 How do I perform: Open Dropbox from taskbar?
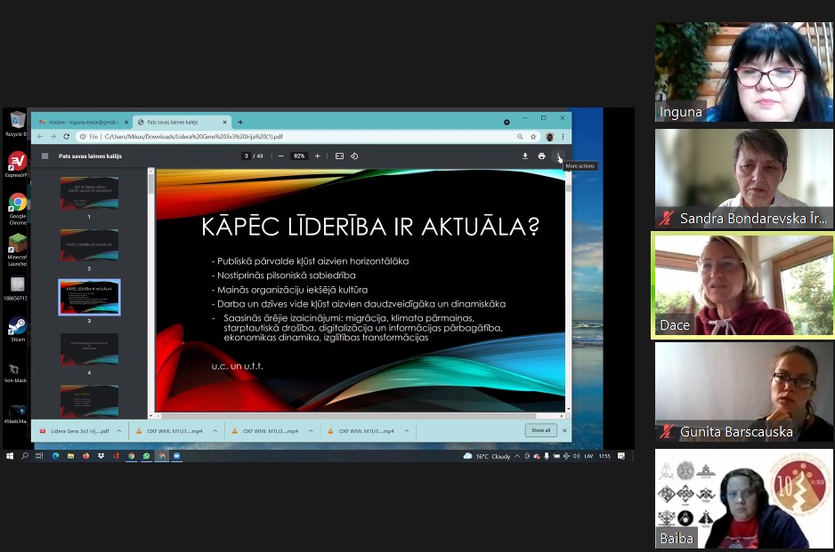click(101, 456)
